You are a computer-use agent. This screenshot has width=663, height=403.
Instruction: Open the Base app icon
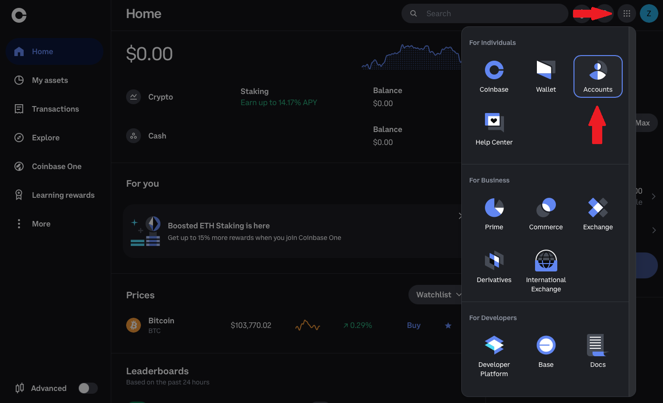(x=546, y=352)
